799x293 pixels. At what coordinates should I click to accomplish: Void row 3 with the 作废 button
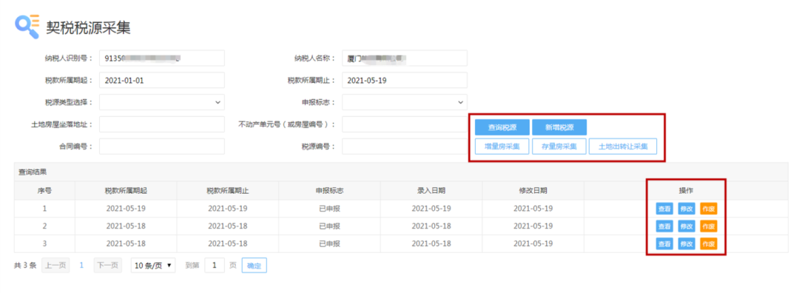tap(708, 243)
